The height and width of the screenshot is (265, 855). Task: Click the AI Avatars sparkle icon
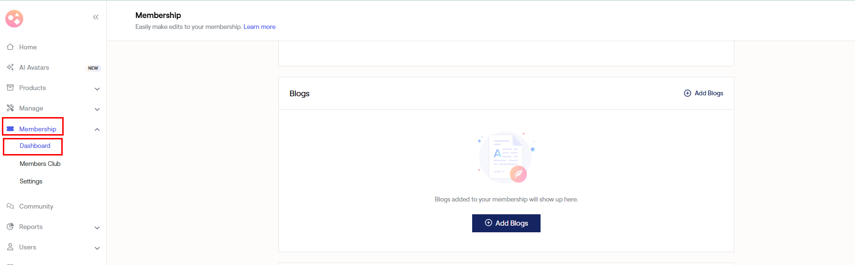pos(10,67)
